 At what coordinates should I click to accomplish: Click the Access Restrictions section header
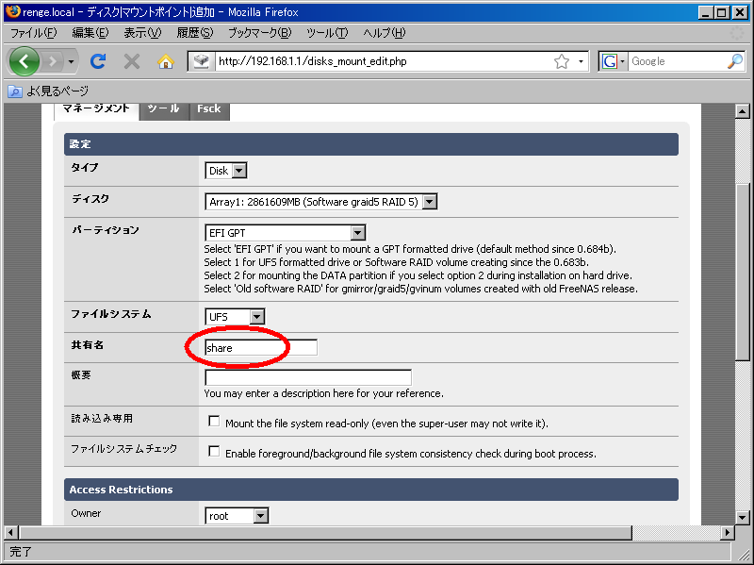[371, 490]
